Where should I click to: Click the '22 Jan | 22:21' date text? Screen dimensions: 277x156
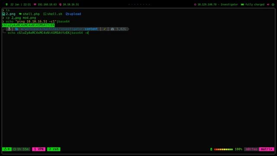tap(20, 5)
